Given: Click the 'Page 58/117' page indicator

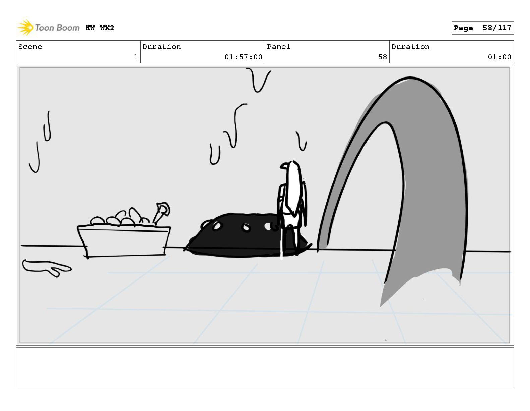Looking at the screenshot, I should point(482,28).
